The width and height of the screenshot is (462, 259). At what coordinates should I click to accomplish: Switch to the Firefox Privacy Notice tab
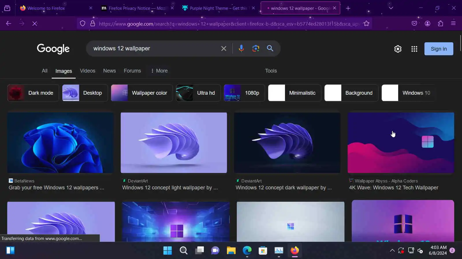point(138,8)
